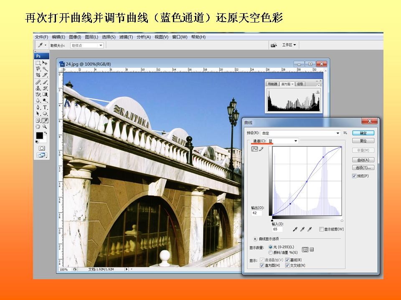The width and height of the screenshot is (401, 300).
Task: Switch to the 导航器 navigator tab
Action: pyautogui.click(x=273, y=84)
